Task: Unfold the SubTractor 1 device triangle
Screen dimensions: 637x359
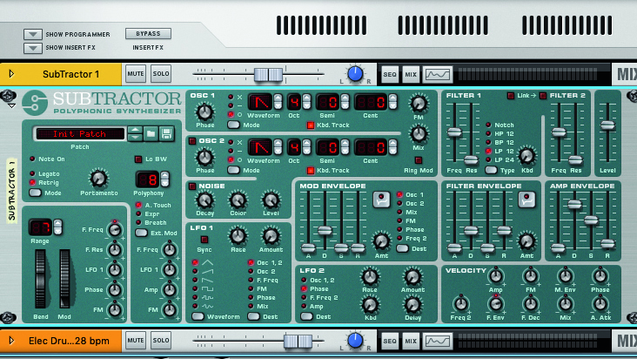Action: pos(11,74)
